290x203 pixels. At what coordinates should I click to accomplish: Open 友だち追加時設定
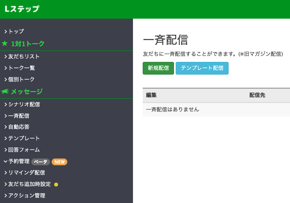[x=29, y=184]
